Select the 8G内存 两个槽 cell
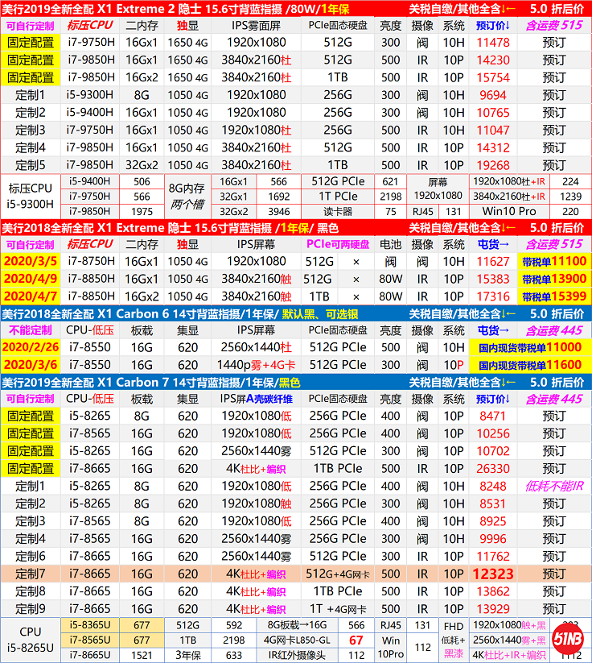This screenshot has width=592, height=663. coord(187,197)
